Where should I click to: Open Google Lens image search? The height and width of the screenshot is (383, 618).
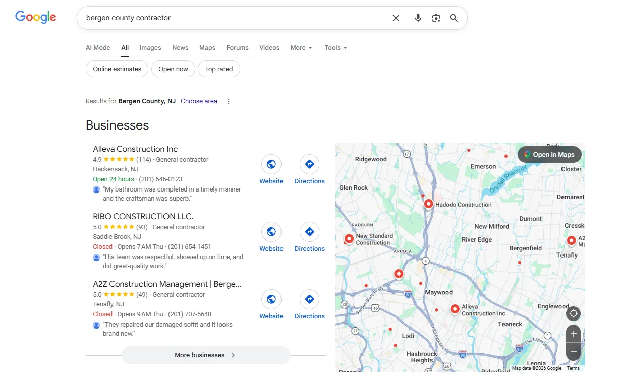click(x=436, y=18)
